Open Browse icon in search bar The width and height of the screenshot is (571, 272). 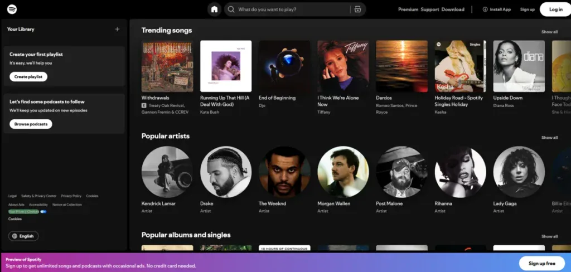(357, 9)
